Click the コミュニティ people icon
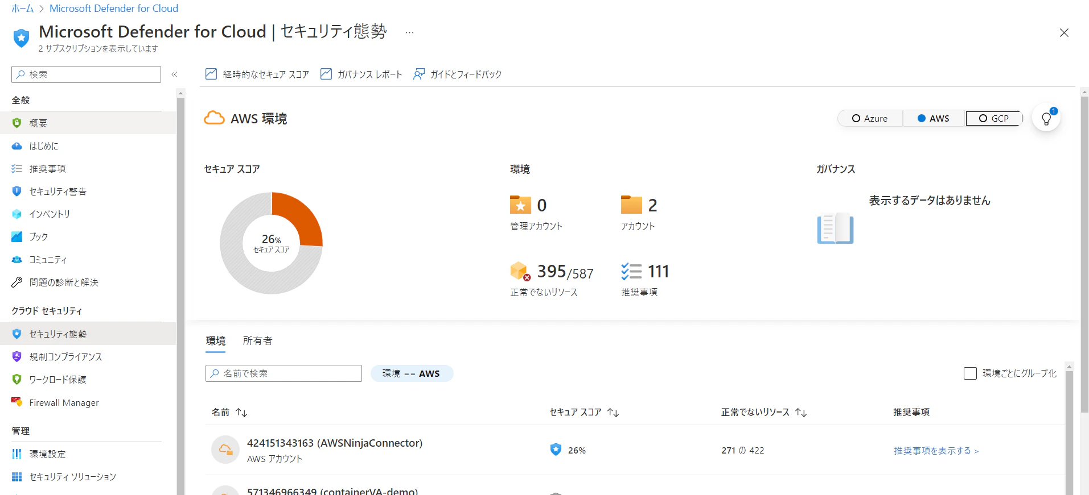Screen dimensions: 1089x495 (17, 260)
